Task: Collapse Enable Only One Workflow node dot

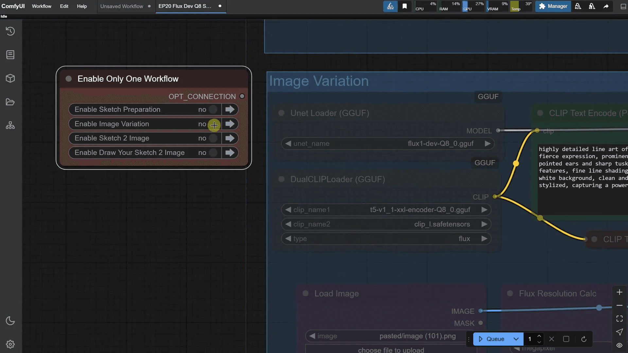Action: (69, 79)
